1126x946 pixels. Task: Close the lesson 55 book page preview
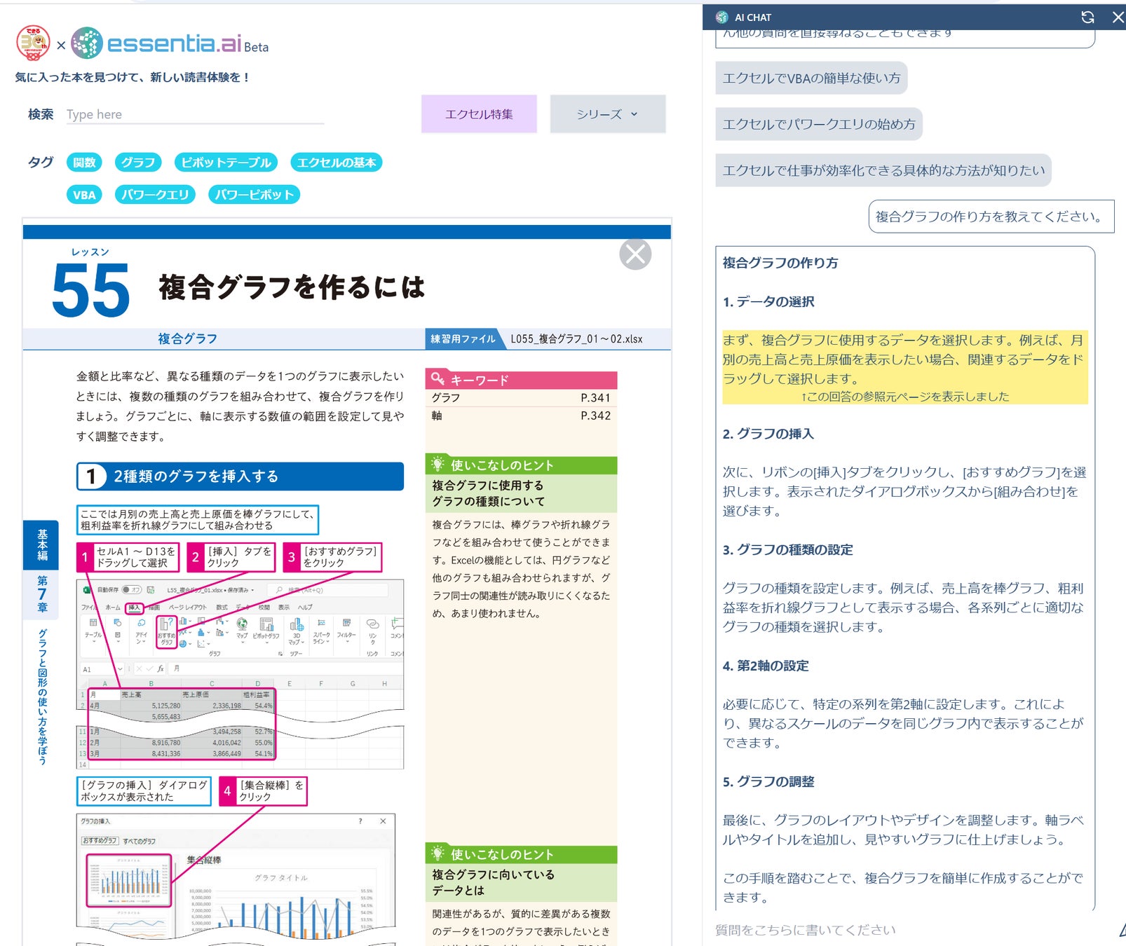[x=635, y=254]
